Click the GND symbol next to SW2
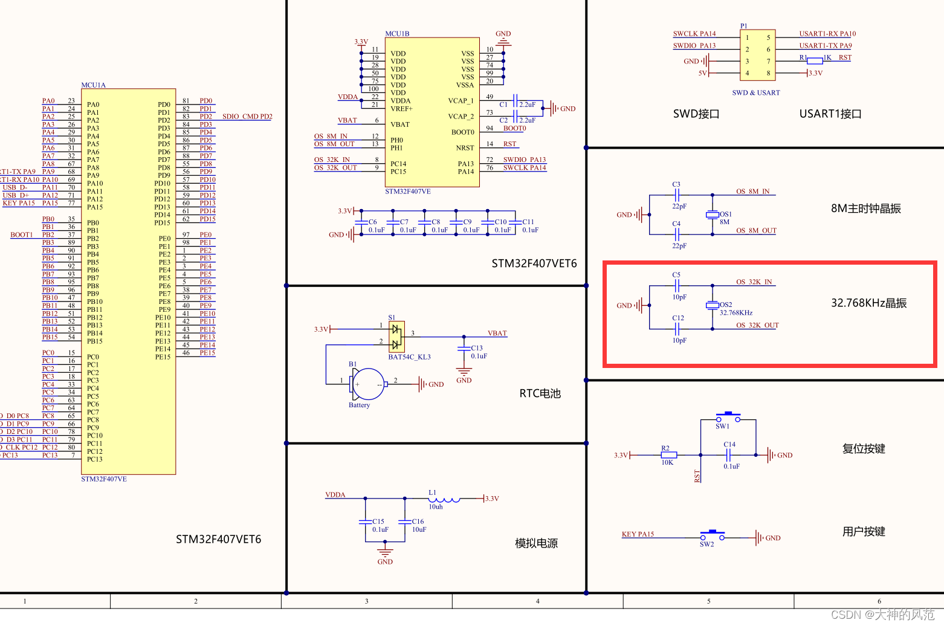 pos(768,537)
